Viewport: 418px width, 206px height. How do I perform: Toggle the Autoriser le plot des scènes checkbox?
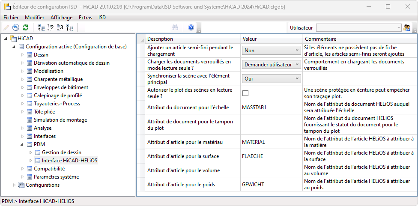pyautogui.click(x=245, y=93)
